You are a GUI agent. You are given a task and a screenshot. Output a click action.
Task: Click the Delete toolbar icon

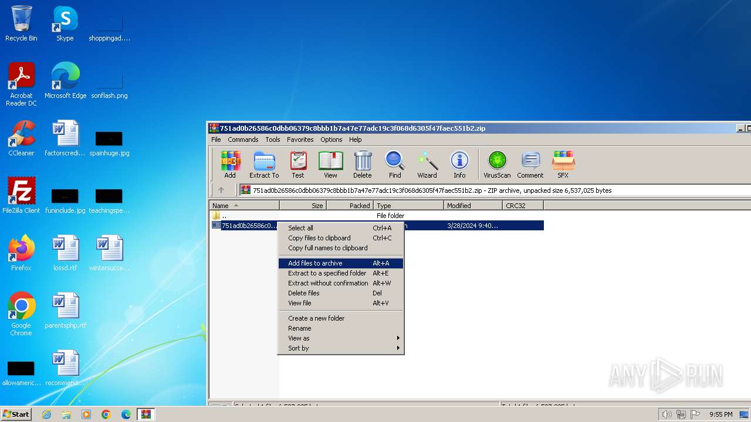point(363,165)
